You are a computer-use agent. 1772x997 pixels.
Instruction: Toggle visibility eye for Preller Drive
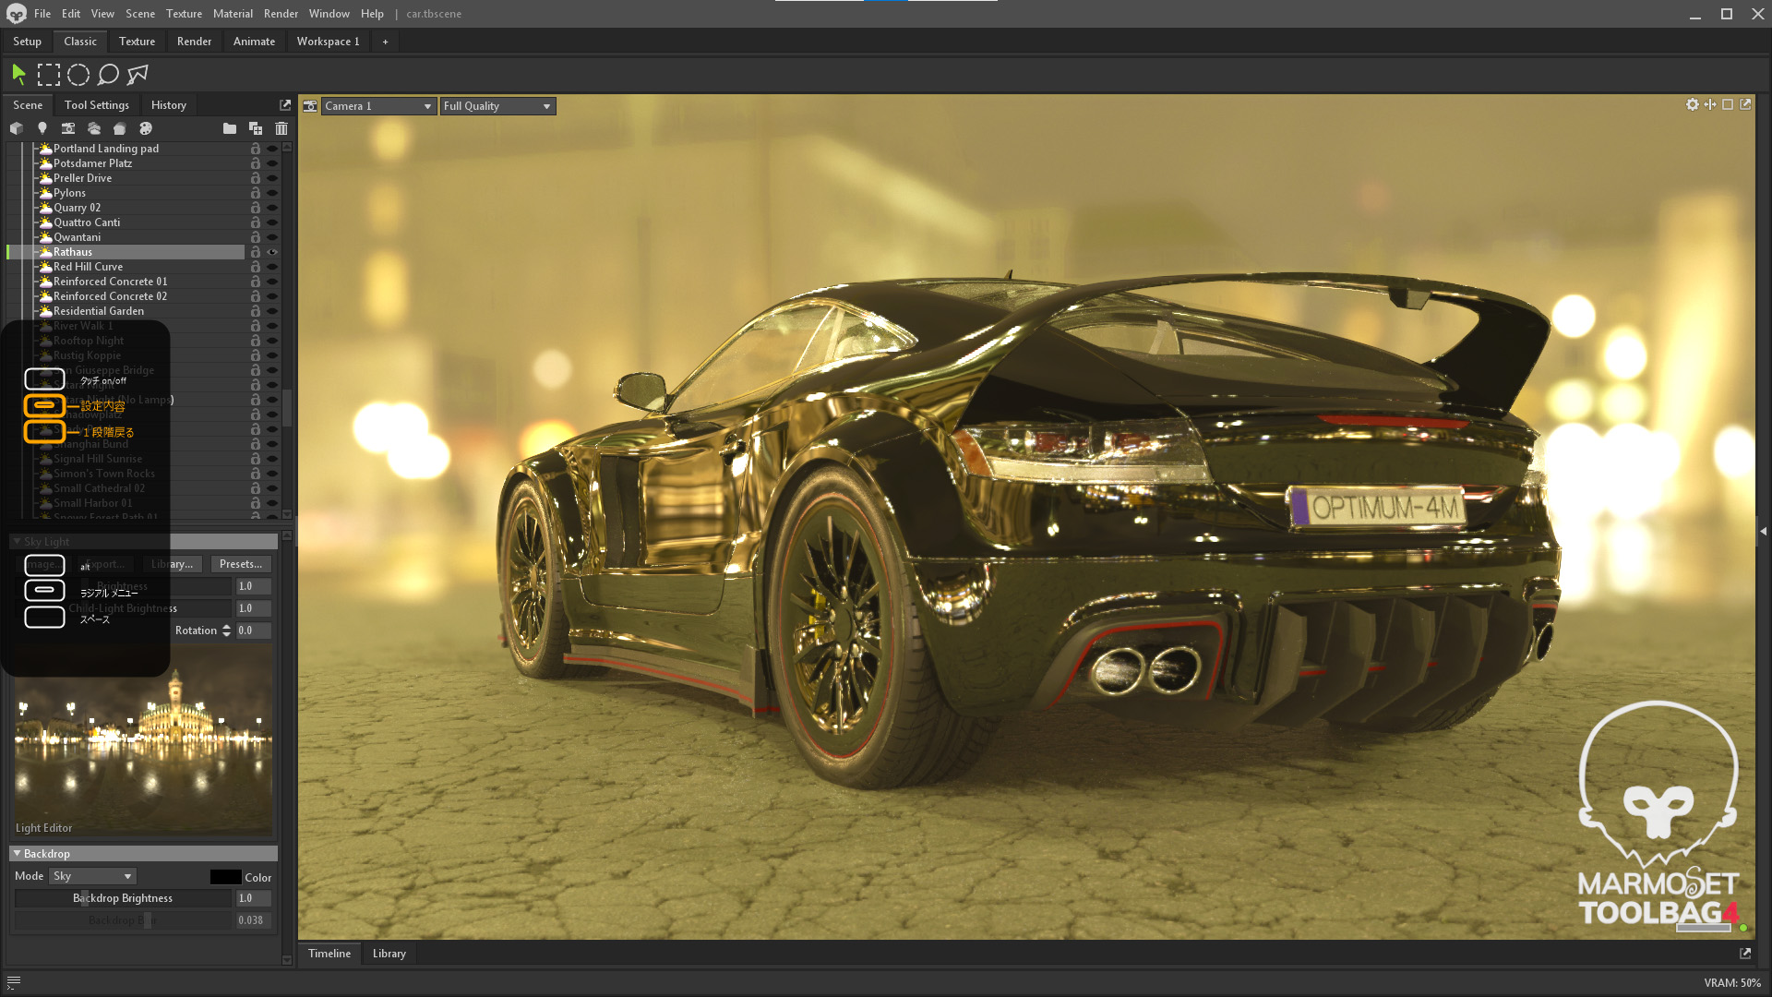272,178
